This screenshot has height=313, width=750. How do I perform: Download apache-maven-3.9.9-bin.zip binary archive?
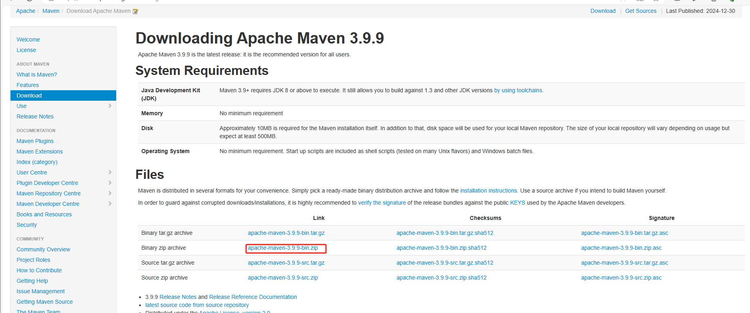tap(283, 248)
